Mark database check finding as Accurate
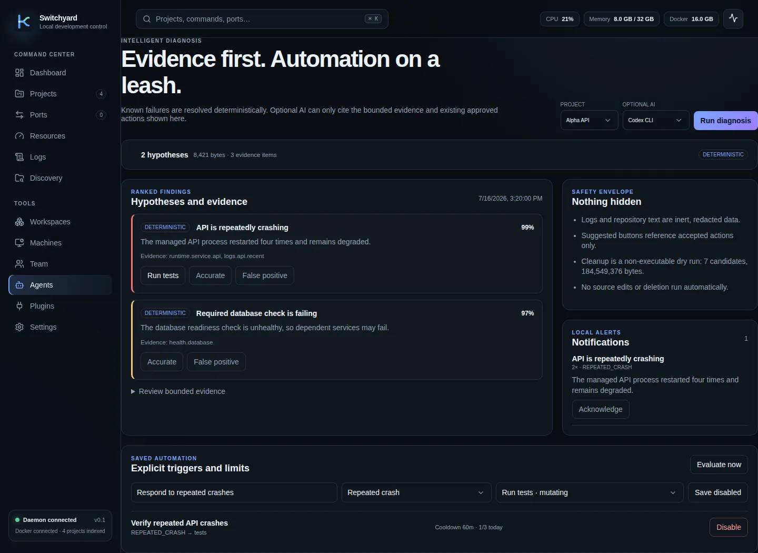The image size is (758, 553). (x=162, y=362)
